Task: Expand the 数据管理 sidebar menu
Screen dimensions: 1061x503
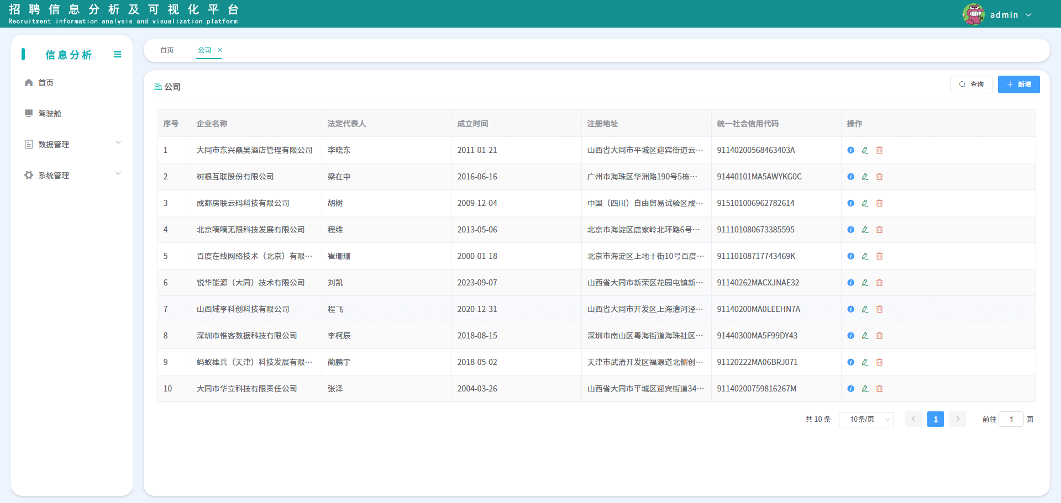Action: point(72,144)
